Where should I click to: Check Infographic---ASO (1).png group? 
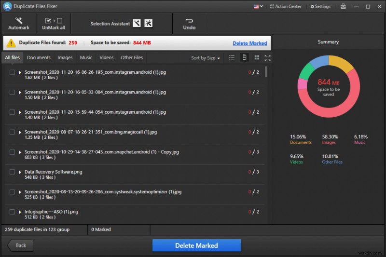[x=12, y=212]
